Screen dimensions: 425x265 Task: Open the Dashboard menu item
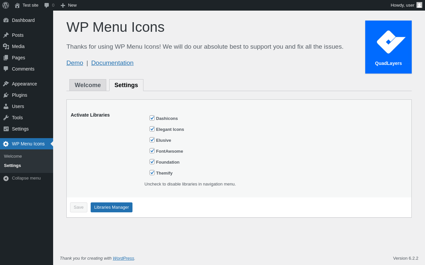point(27,20)
